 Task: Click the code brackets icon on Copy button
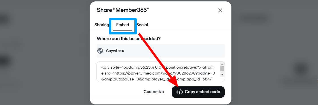point(179,92)
